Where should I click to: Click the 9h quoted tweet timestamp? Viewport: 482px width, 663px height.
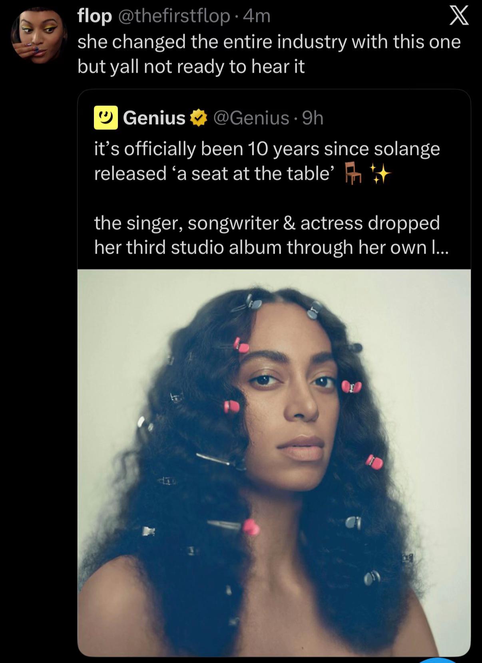point(312,118)
